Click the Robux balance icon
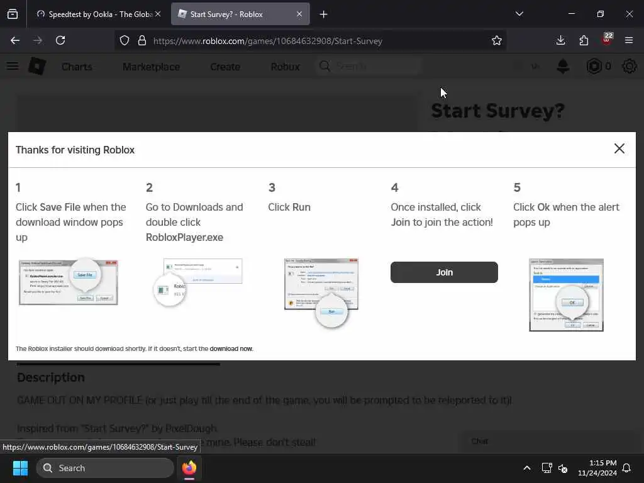This screenshot has height=483, width=644. [594, 66]
